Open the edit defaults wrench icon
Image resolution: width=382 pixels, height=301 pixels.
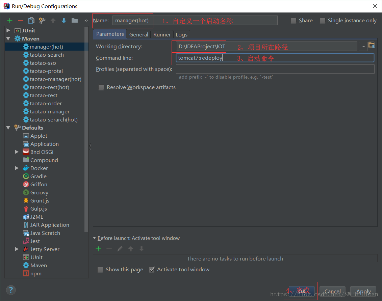pyautogui.click(x=42, y=21)
